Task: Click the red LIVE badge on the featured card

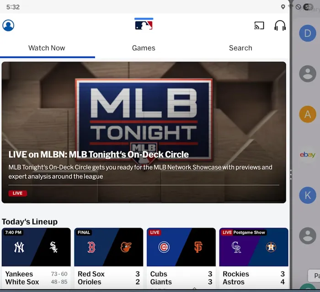Action: 17,193
